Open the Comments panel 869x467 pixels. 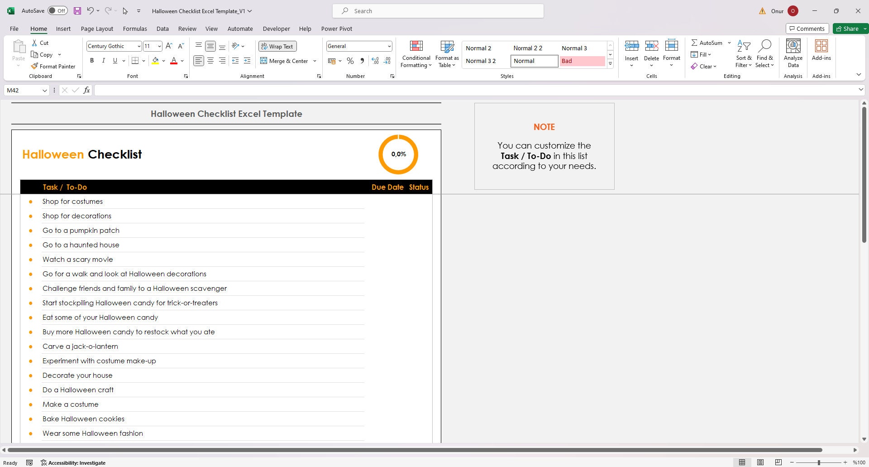(x=807, y=28)
